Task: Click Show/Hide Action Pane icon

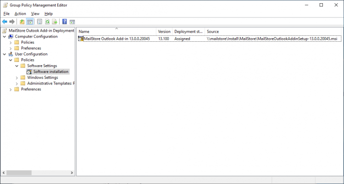Action: [x=72, y=22]
